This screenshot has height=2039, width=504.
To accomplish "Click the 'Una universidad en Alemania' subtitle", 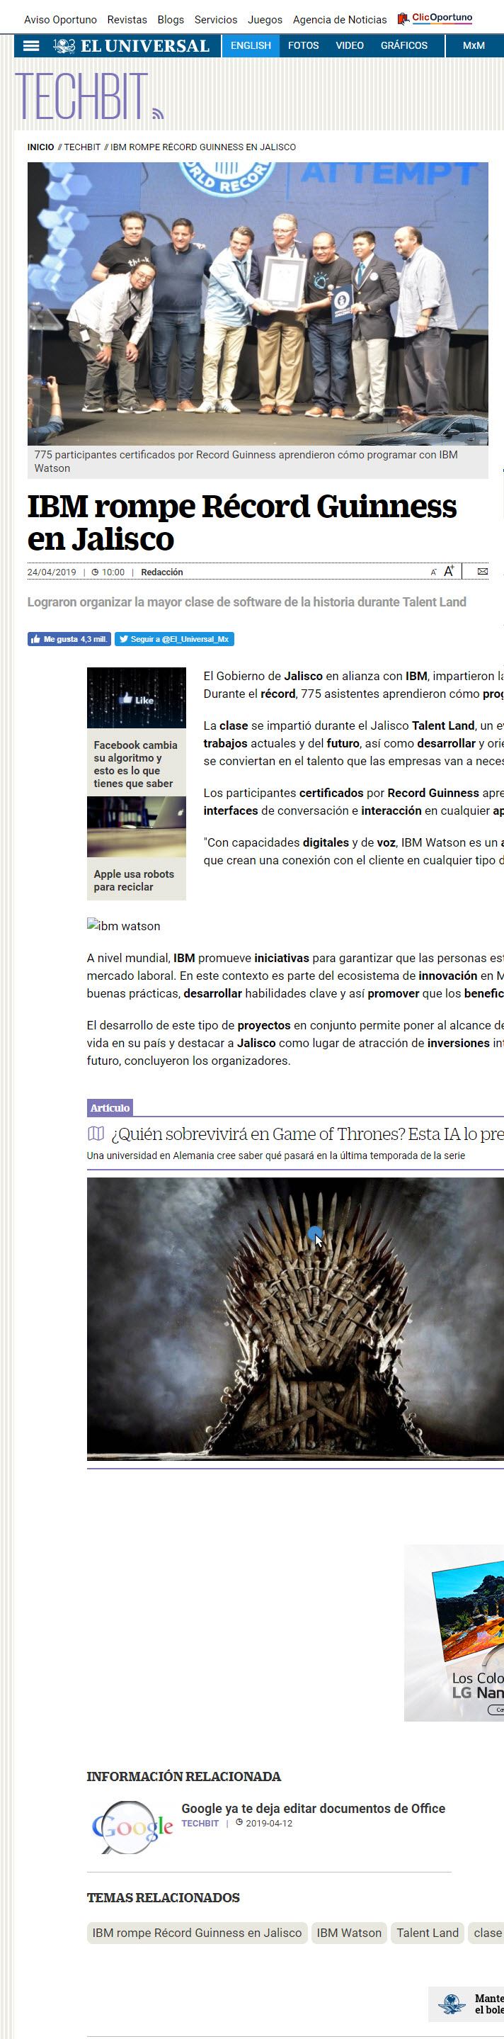I will 276,1156.
